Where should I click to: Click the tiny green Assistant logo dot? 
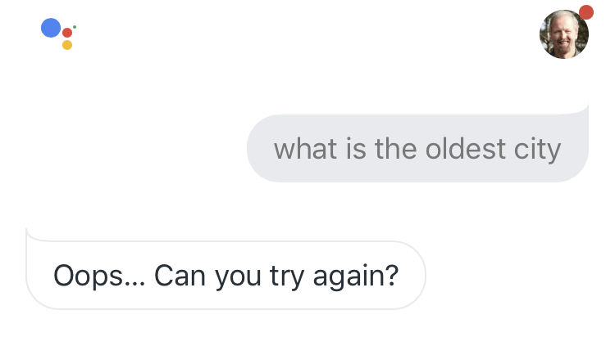[75, 27]
